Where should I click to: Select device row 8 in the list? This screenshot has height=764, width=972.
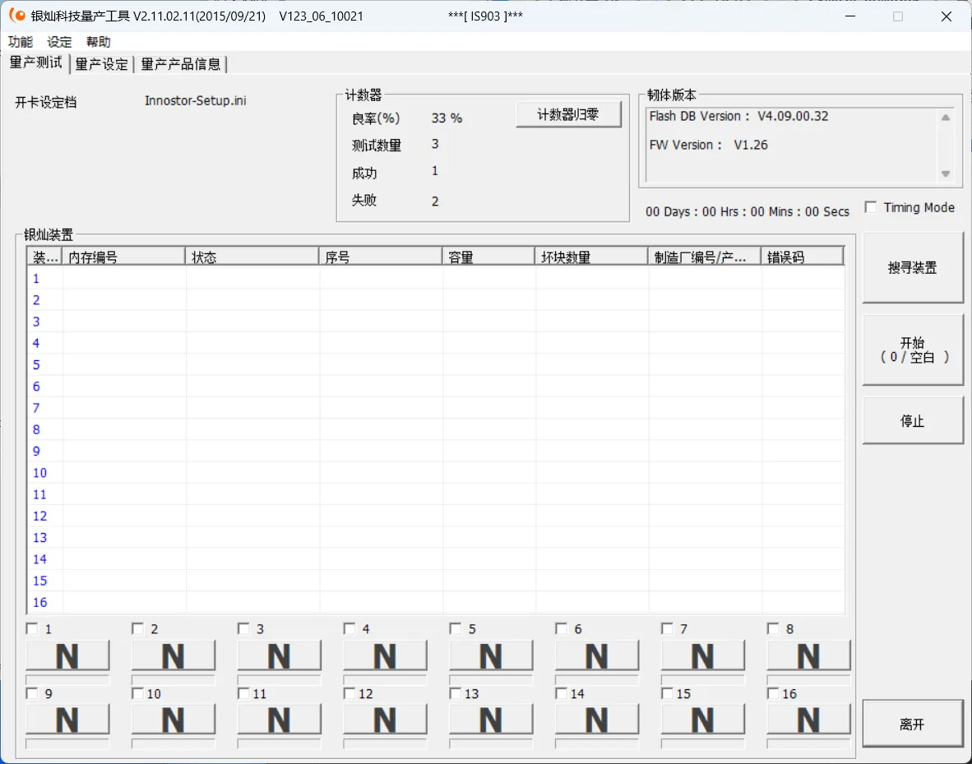(436, 429)
